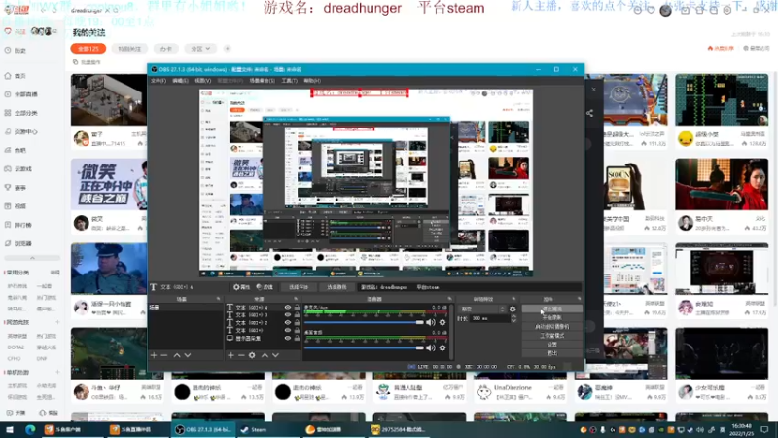The width and height of the screenshot is (778, 438).
Task: Pop out the Audio Mixer dock panel
Action: (x=449, y=299)
